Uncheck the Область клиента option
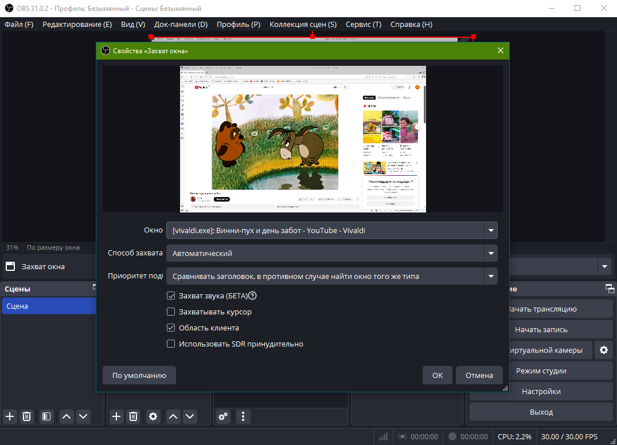617x445 pixels. pos(171,328)
